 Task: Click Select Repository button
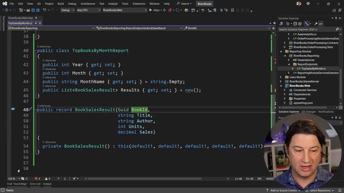click(x=320, y=190)
